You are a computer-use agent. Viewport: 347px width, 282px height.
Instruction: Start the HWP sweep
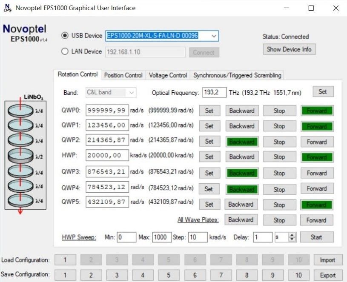click(x=317, y=237)
